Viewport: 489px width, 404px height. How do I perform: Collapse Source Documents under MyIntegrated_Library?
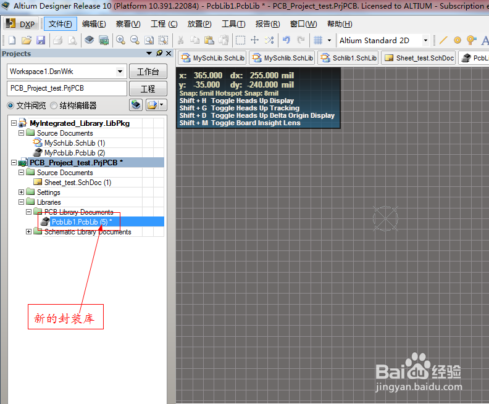(x=21, y=133)
